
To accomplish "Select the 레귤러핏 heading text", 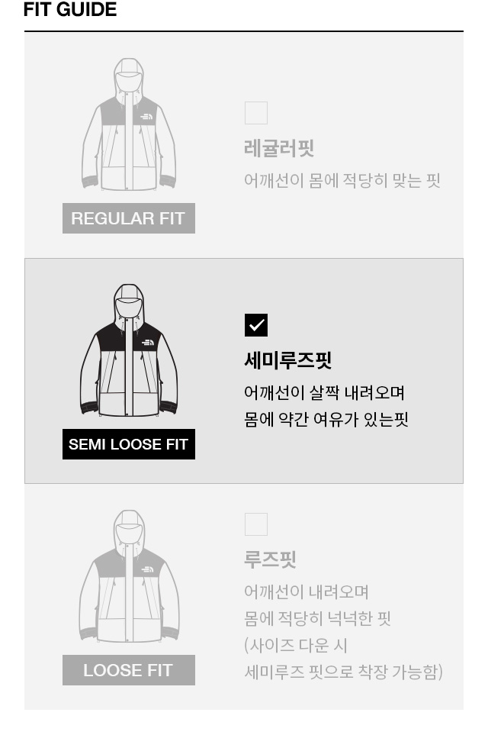I will coord(279,148).
